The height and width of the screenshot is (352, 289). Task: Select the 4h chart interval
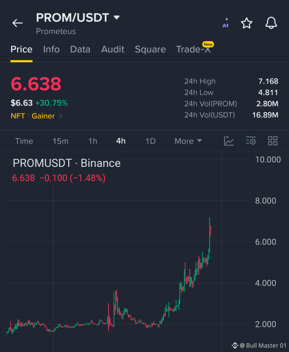pos(121,141)
